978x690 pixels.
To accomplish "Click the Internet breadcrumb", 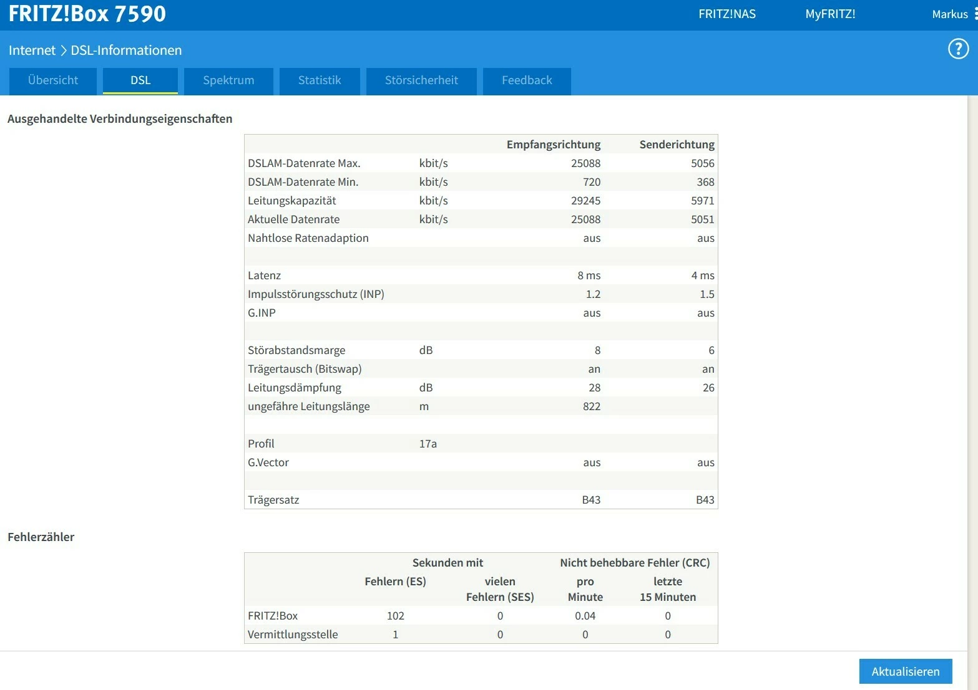I will click(x=32, y=50).
